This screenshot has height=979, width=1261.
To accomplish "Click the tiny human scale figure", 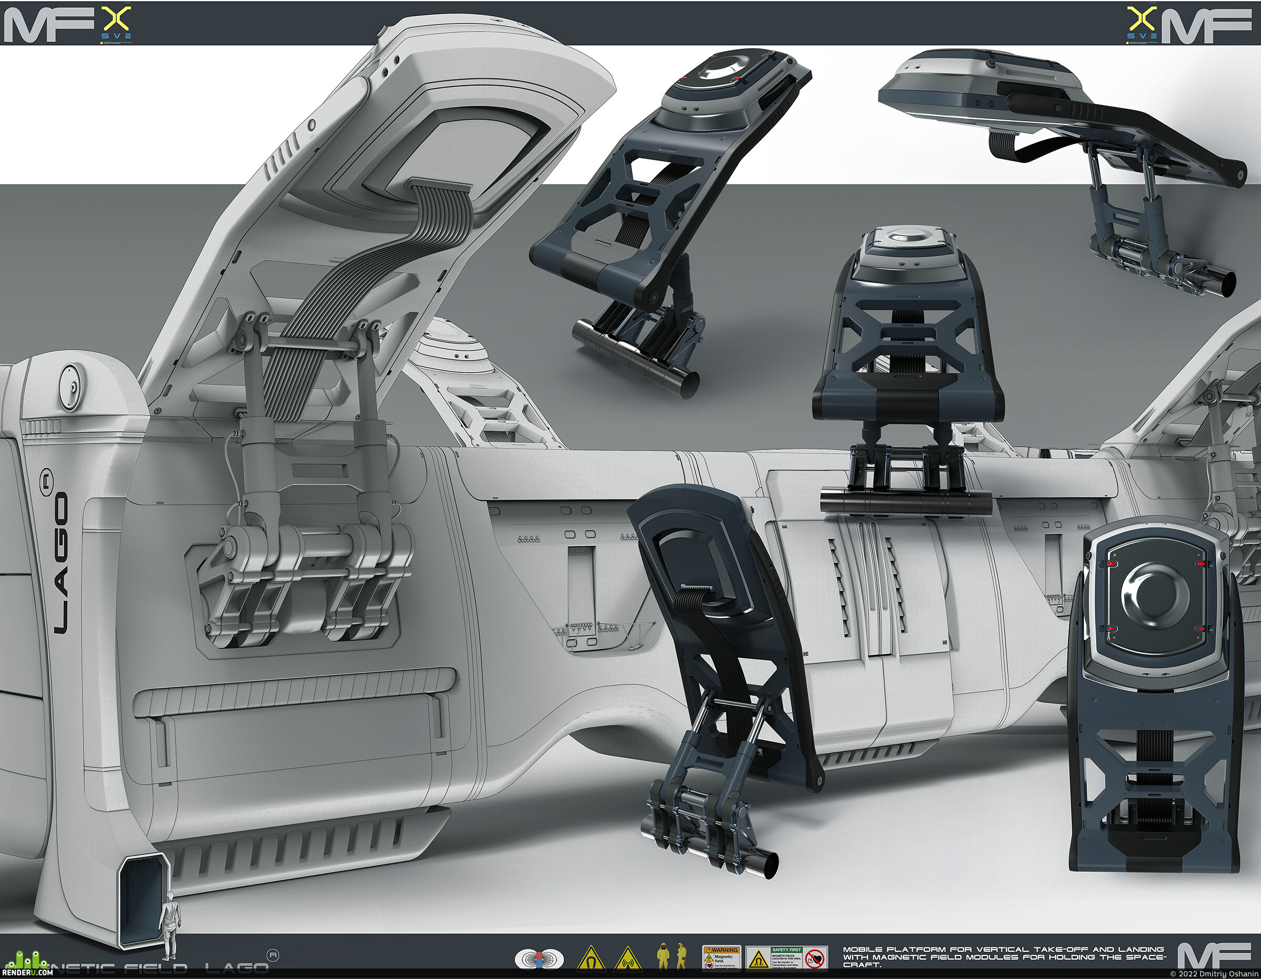I will click(x=169, y=925).
